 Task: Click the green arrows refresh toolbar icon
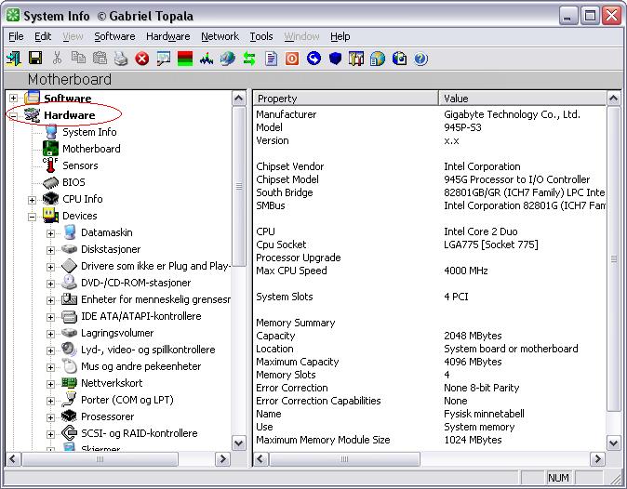pos(249,59)
